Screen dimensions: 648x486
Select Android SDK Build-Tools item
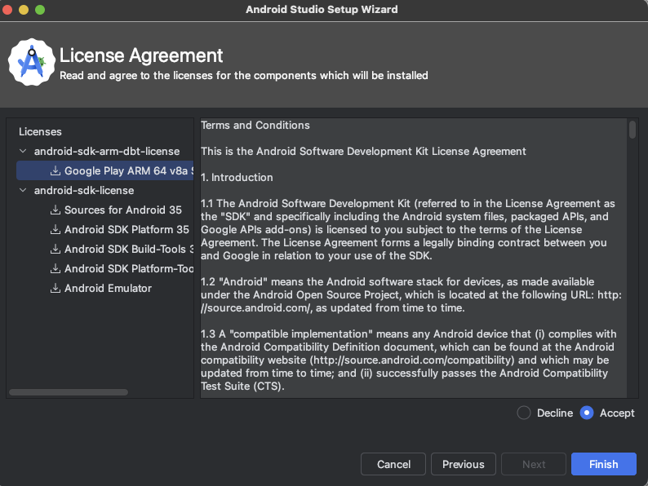tap(128, 249)
